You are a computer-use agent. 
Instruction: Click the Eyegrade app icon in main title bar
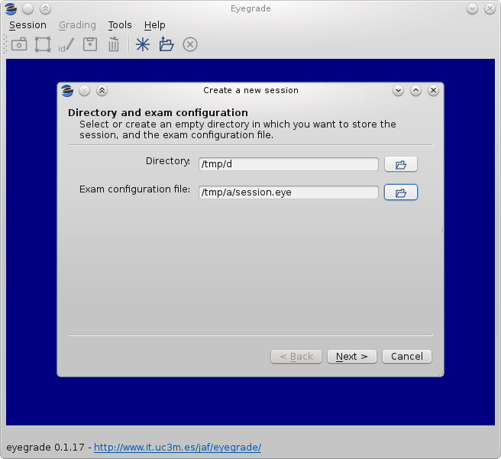click(x=11, y=9)
